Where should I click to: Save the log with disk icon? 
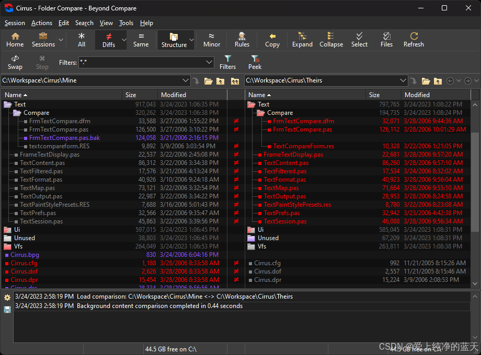pos(7,310)
